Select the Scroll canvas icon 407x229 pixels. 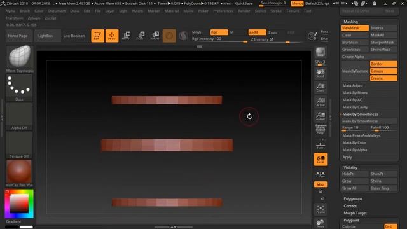[321, 73]
